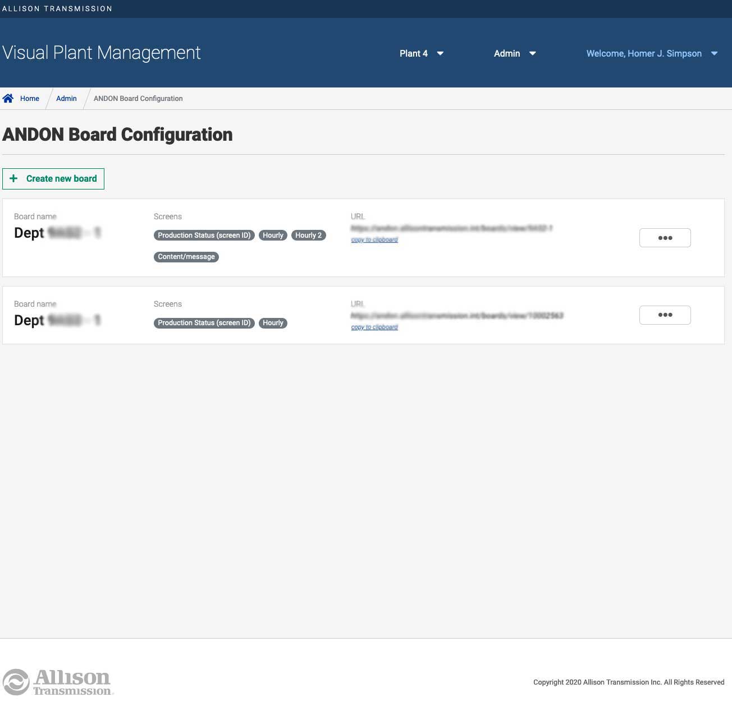Click the Hourly tag in the board lacking Hourly 2
This screenshot has height=725, width=732.
[273, 323]
